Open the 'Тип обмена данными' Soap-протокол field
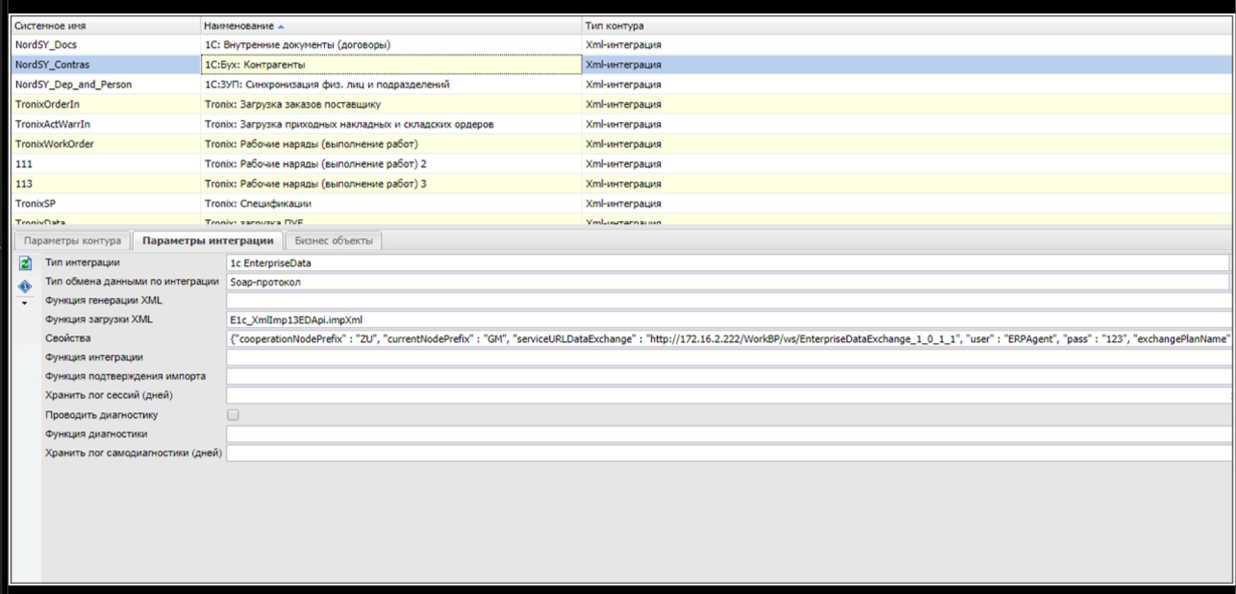 (727, 282)
